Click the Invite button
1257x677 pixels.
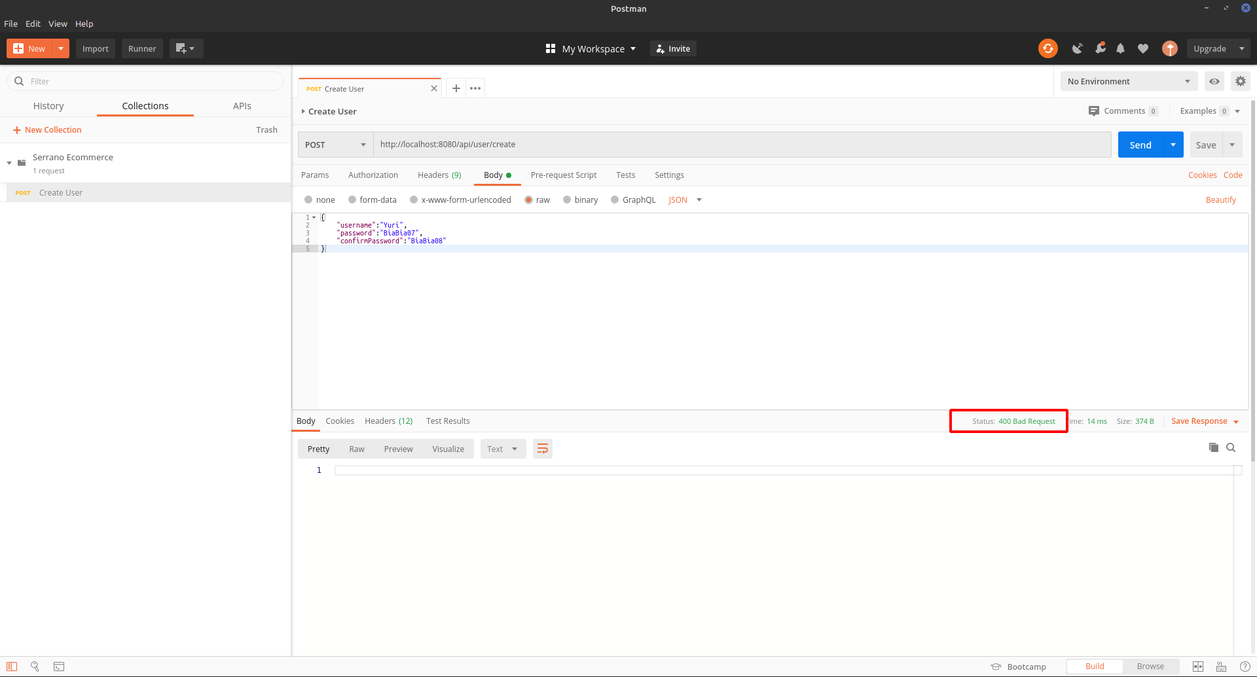[673, 48]
